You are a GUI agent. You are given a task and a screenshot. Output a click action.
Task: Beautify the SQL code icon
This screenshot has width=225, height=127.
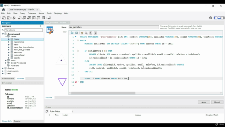coord(82,33)
